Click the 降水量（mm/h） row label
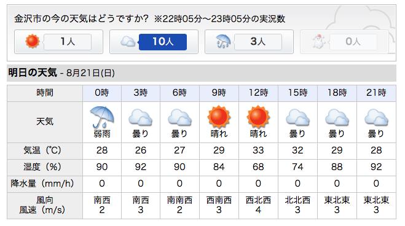Image resolution: width=405 pixels, height=226 pixels. [x=42, y=184]
